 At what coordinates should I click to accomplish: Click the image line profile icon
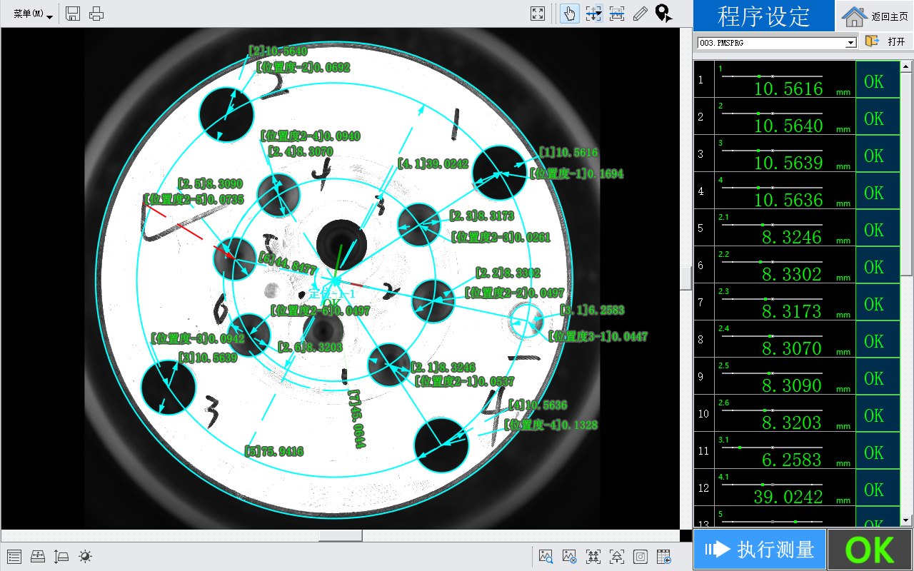(x=617, y=13)
